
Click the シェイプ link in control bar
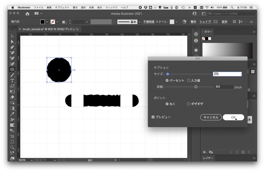tap(205, 22)
